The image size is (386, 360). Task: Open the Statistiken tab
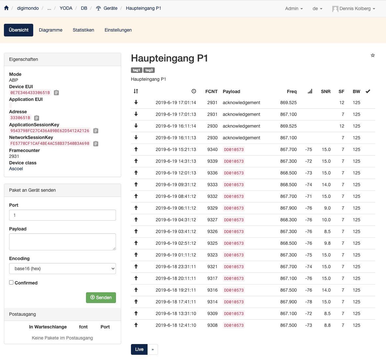point(83,30)
